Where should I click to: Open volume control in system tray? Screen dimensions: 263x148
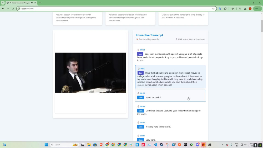pyautogui.click(x=245, y=145)
